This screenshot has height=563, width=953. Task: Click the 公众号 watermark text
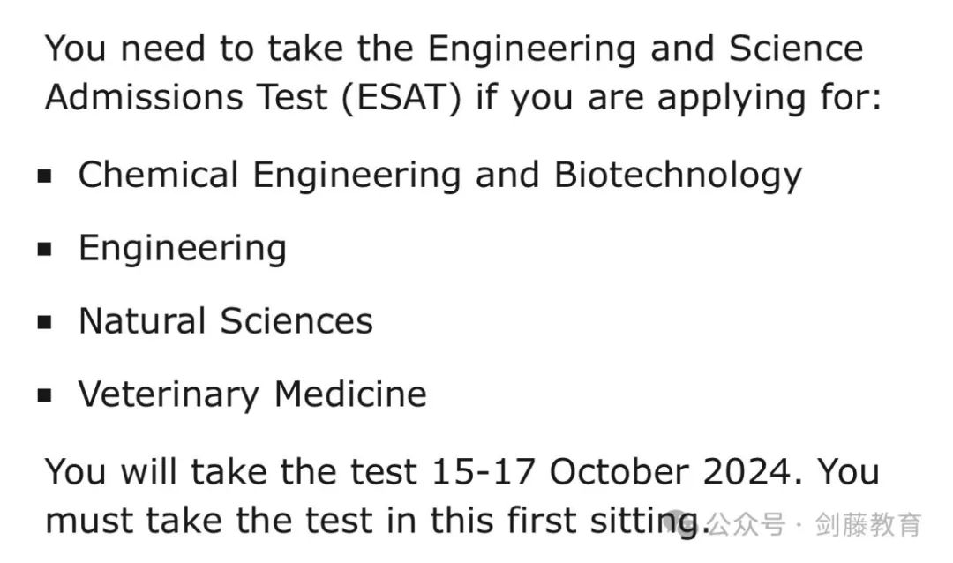(747, 524)
